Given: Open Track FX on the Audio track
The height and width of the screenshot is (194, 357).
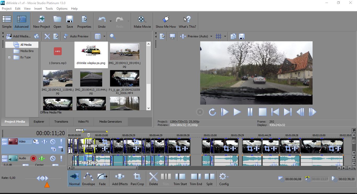Looking at the screenshot, I should [x=42, y=158].
